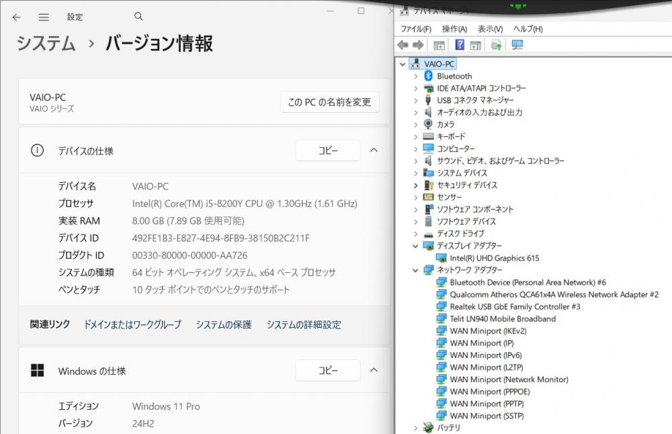The height and width of the screenshot is (434, 672).
Task: Collapse the ネットワーク アダプター node
Action: 415,270
